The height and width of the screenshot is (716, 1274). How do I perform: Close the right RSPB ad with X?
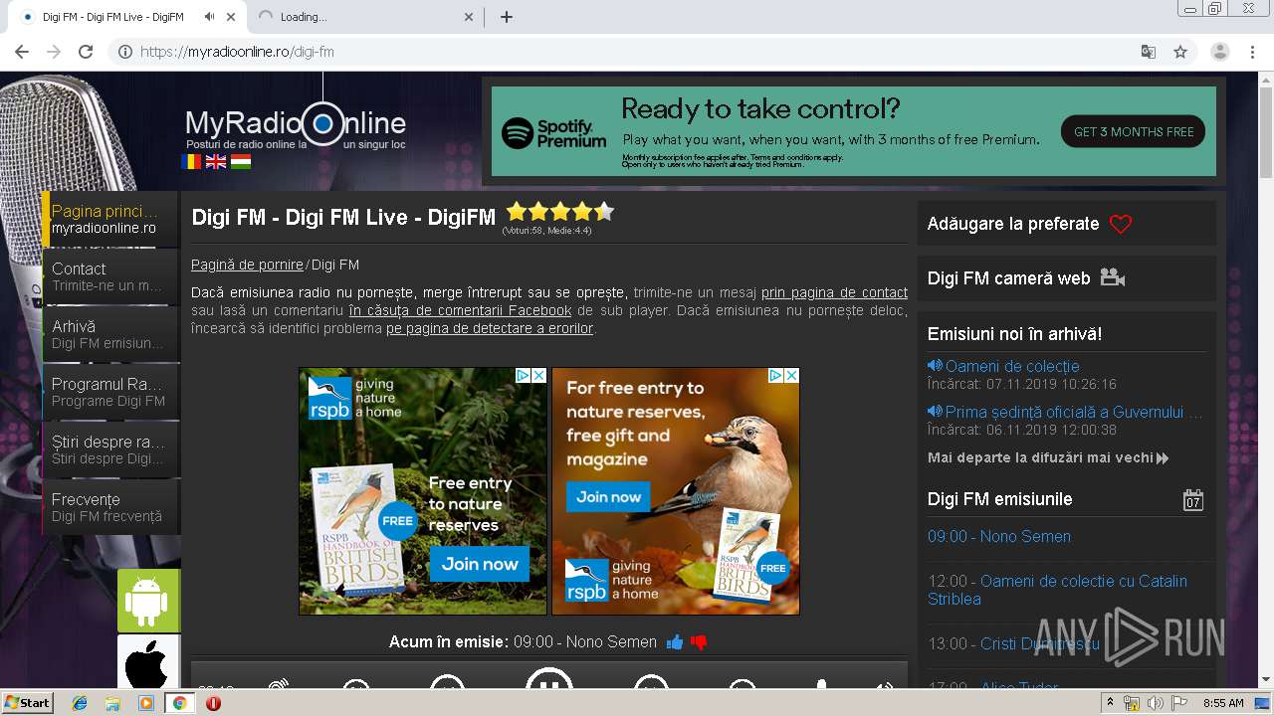click(791, 376)
